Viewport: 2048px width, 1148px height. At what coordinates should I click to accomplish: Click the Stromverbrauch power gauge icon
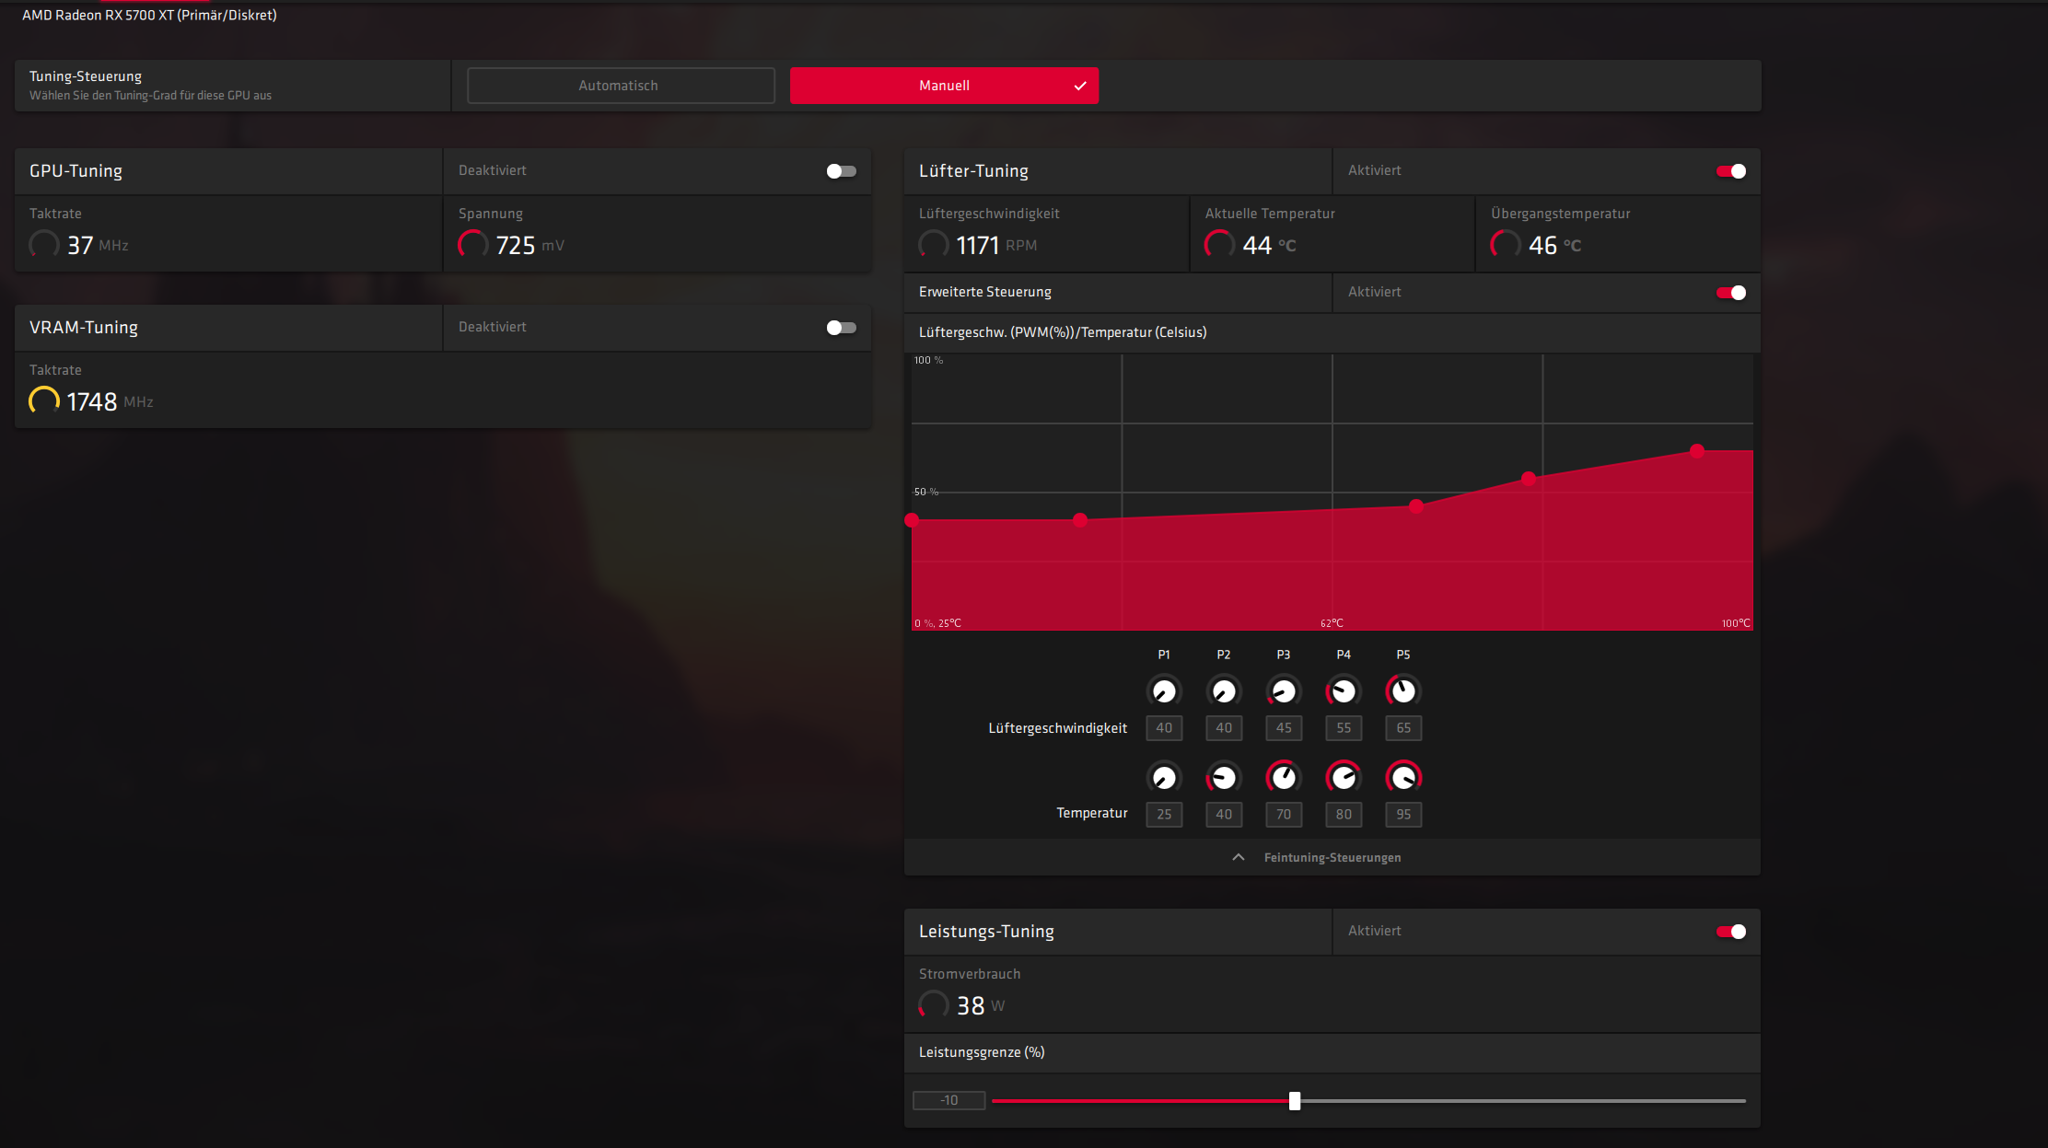click(934, 1005)
